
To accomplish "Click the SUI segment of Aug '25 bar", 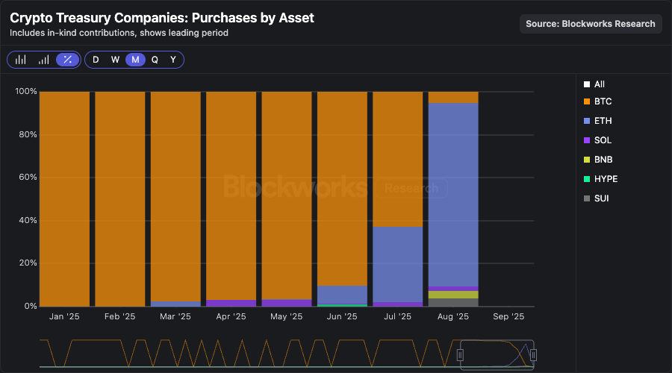I will point(453,302).
